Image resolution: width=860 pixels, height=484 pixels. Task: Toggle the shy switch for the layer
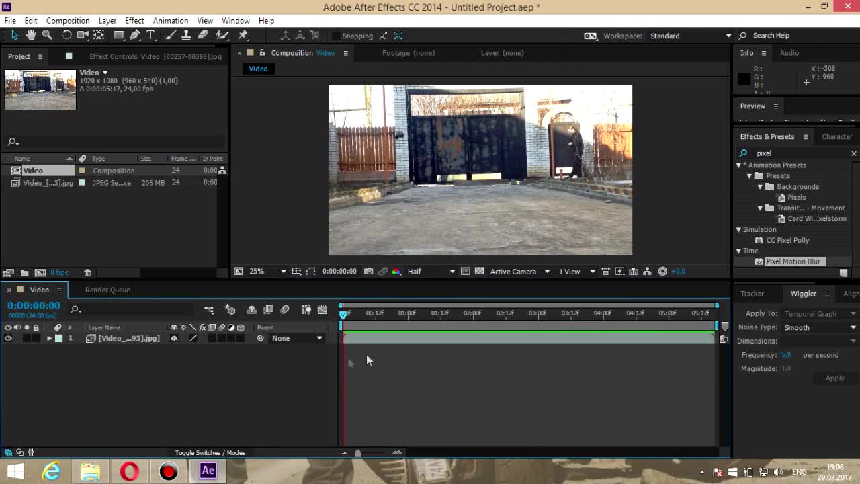[174, 339]
